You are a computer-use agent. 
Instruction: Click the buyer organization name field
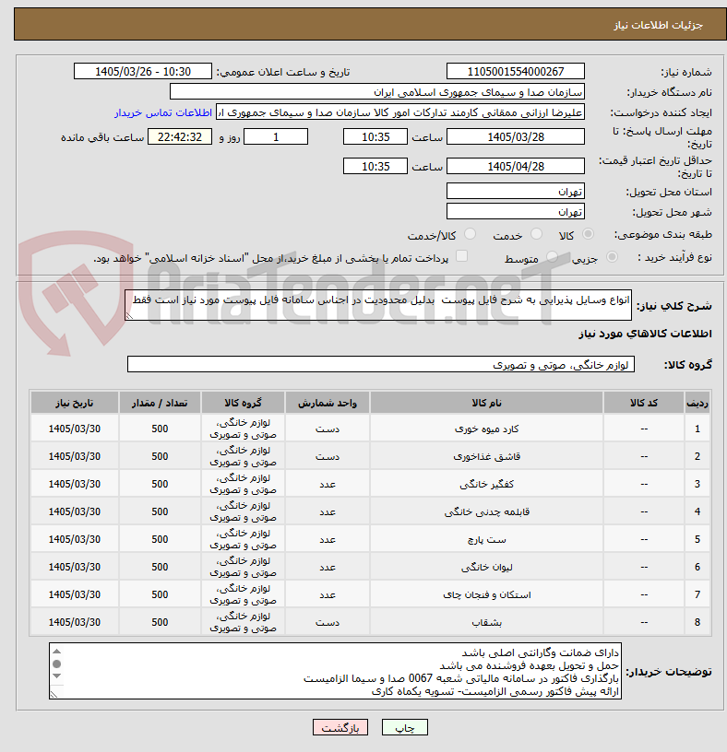[x=377, y=92]
